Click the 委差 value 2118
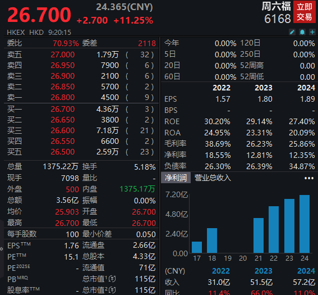Viewport: 318px width, 295px height. (x=147, y=43)
